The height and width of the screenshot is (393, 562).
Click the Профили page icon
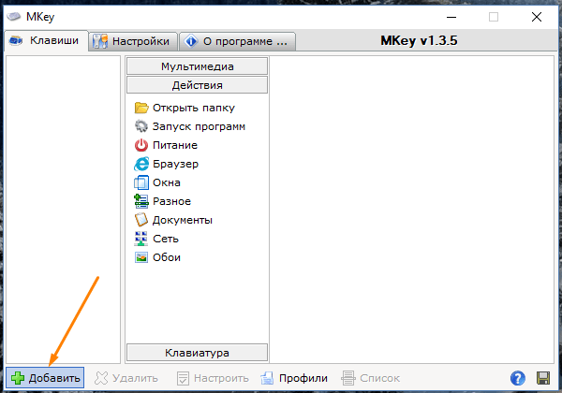coord(267,378)
